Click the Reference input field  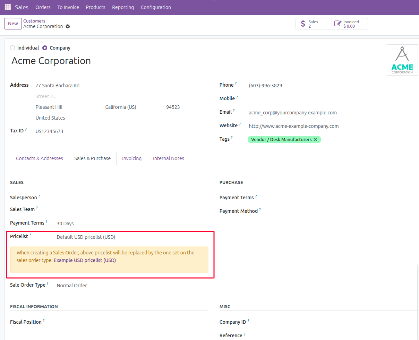[342, 335]
